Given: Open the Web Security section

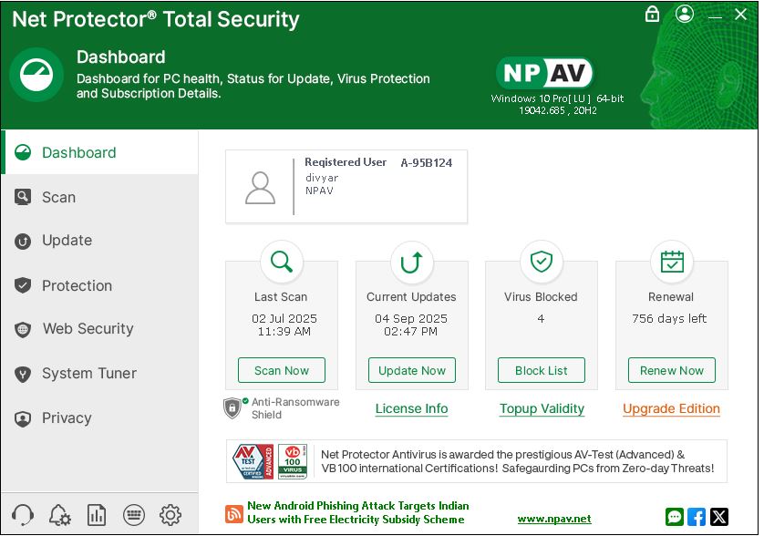Looking at the screenshot, I should tap(88, 329).
